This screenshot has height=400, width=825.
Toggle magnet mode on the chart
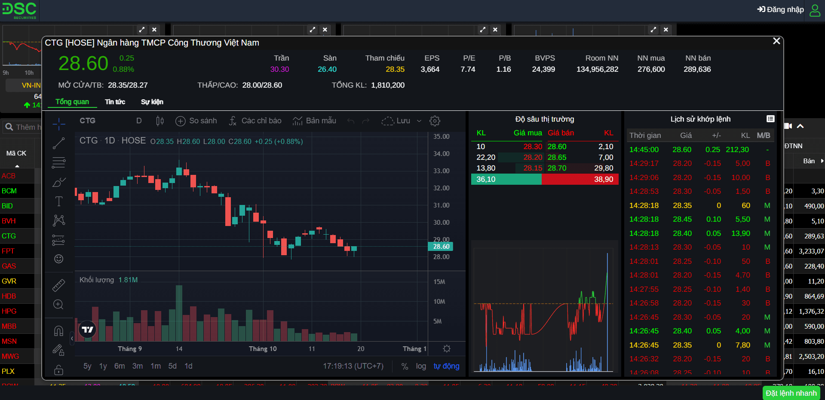(59, 331)
